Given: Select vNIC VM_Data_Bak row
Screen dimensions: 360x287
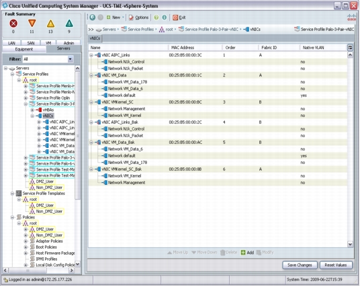Looking at the screenshot, I should click(x=218, y=142).
